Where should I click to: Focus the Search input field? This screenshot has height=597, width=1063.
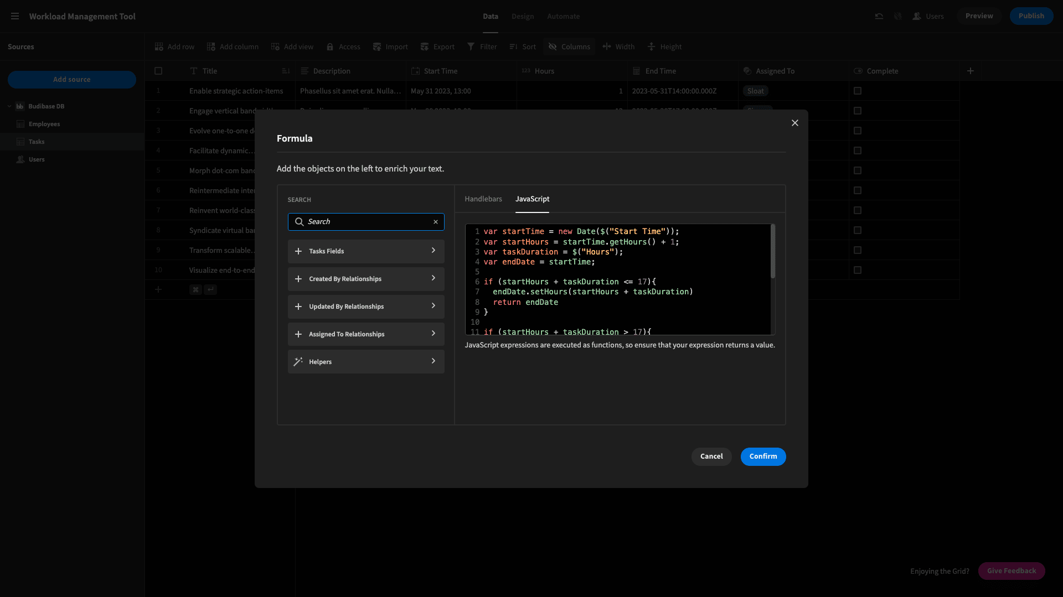coord(366,222)
